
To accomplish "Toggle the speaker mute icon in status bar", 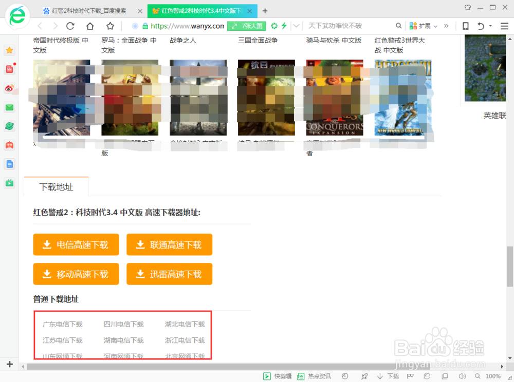I will point(462,376).
